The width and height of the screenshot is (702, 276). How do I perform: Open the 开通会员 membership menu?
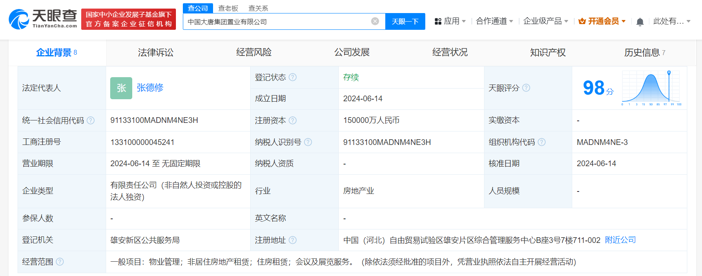click(x=602, y=21)
